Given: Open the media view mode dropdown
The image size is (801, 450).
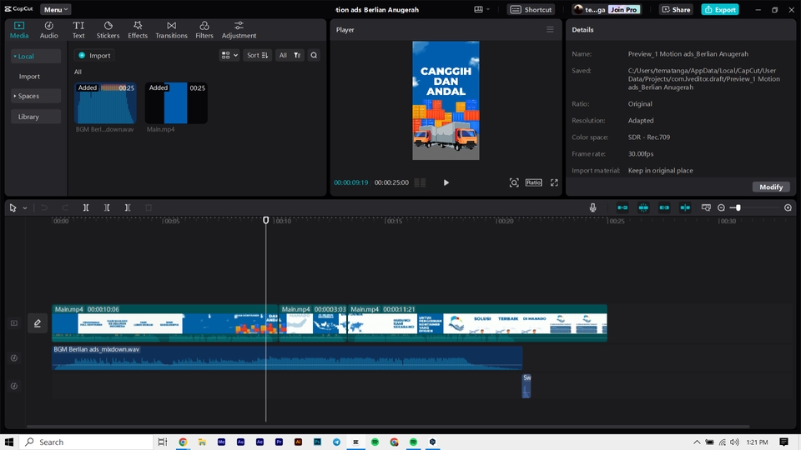Looking at the screenshot, I should (229, 55).
